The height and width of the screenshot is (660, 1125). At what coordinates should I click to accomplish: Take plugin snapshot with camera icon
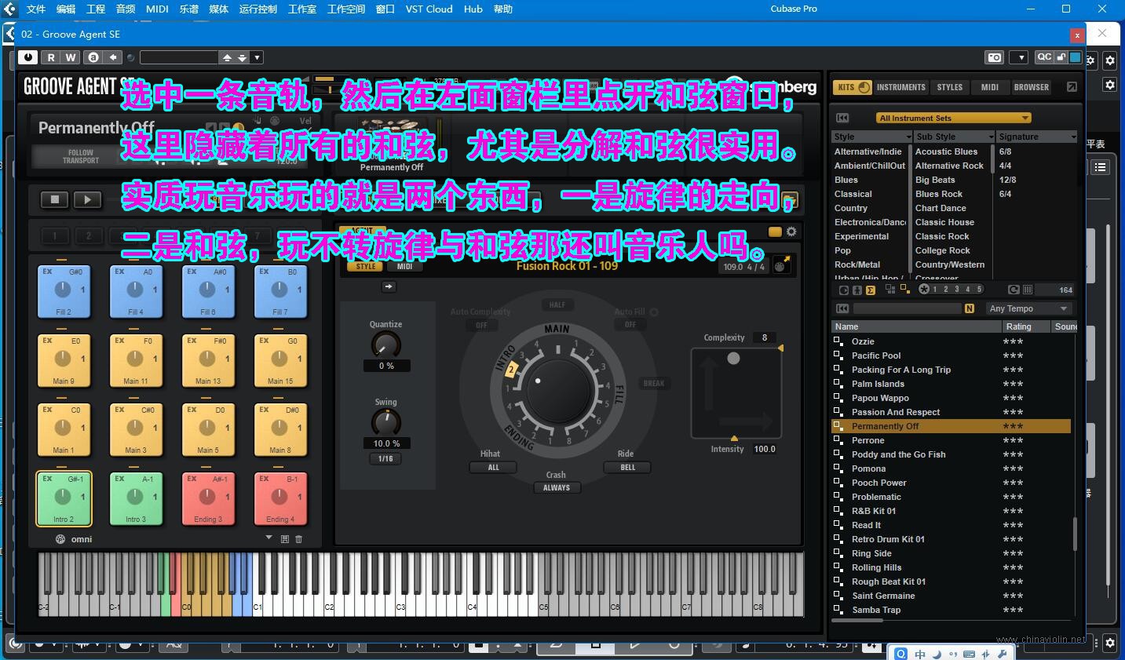click(995, 57)
